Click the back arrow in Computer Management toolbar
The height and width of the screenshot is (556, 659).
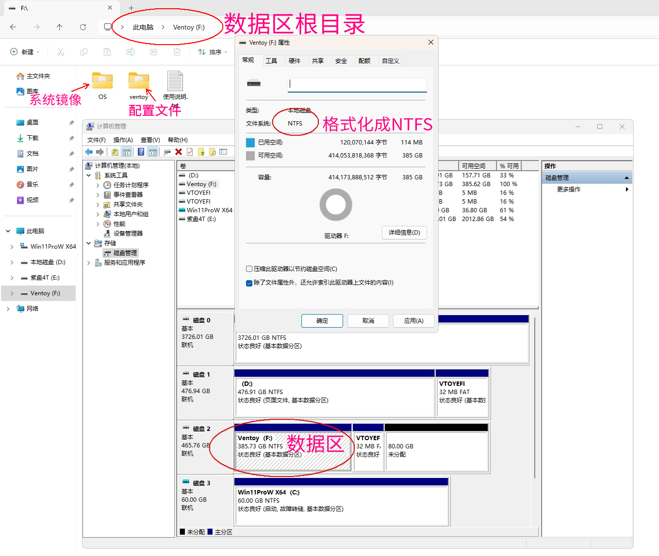[x=89, y=152]
